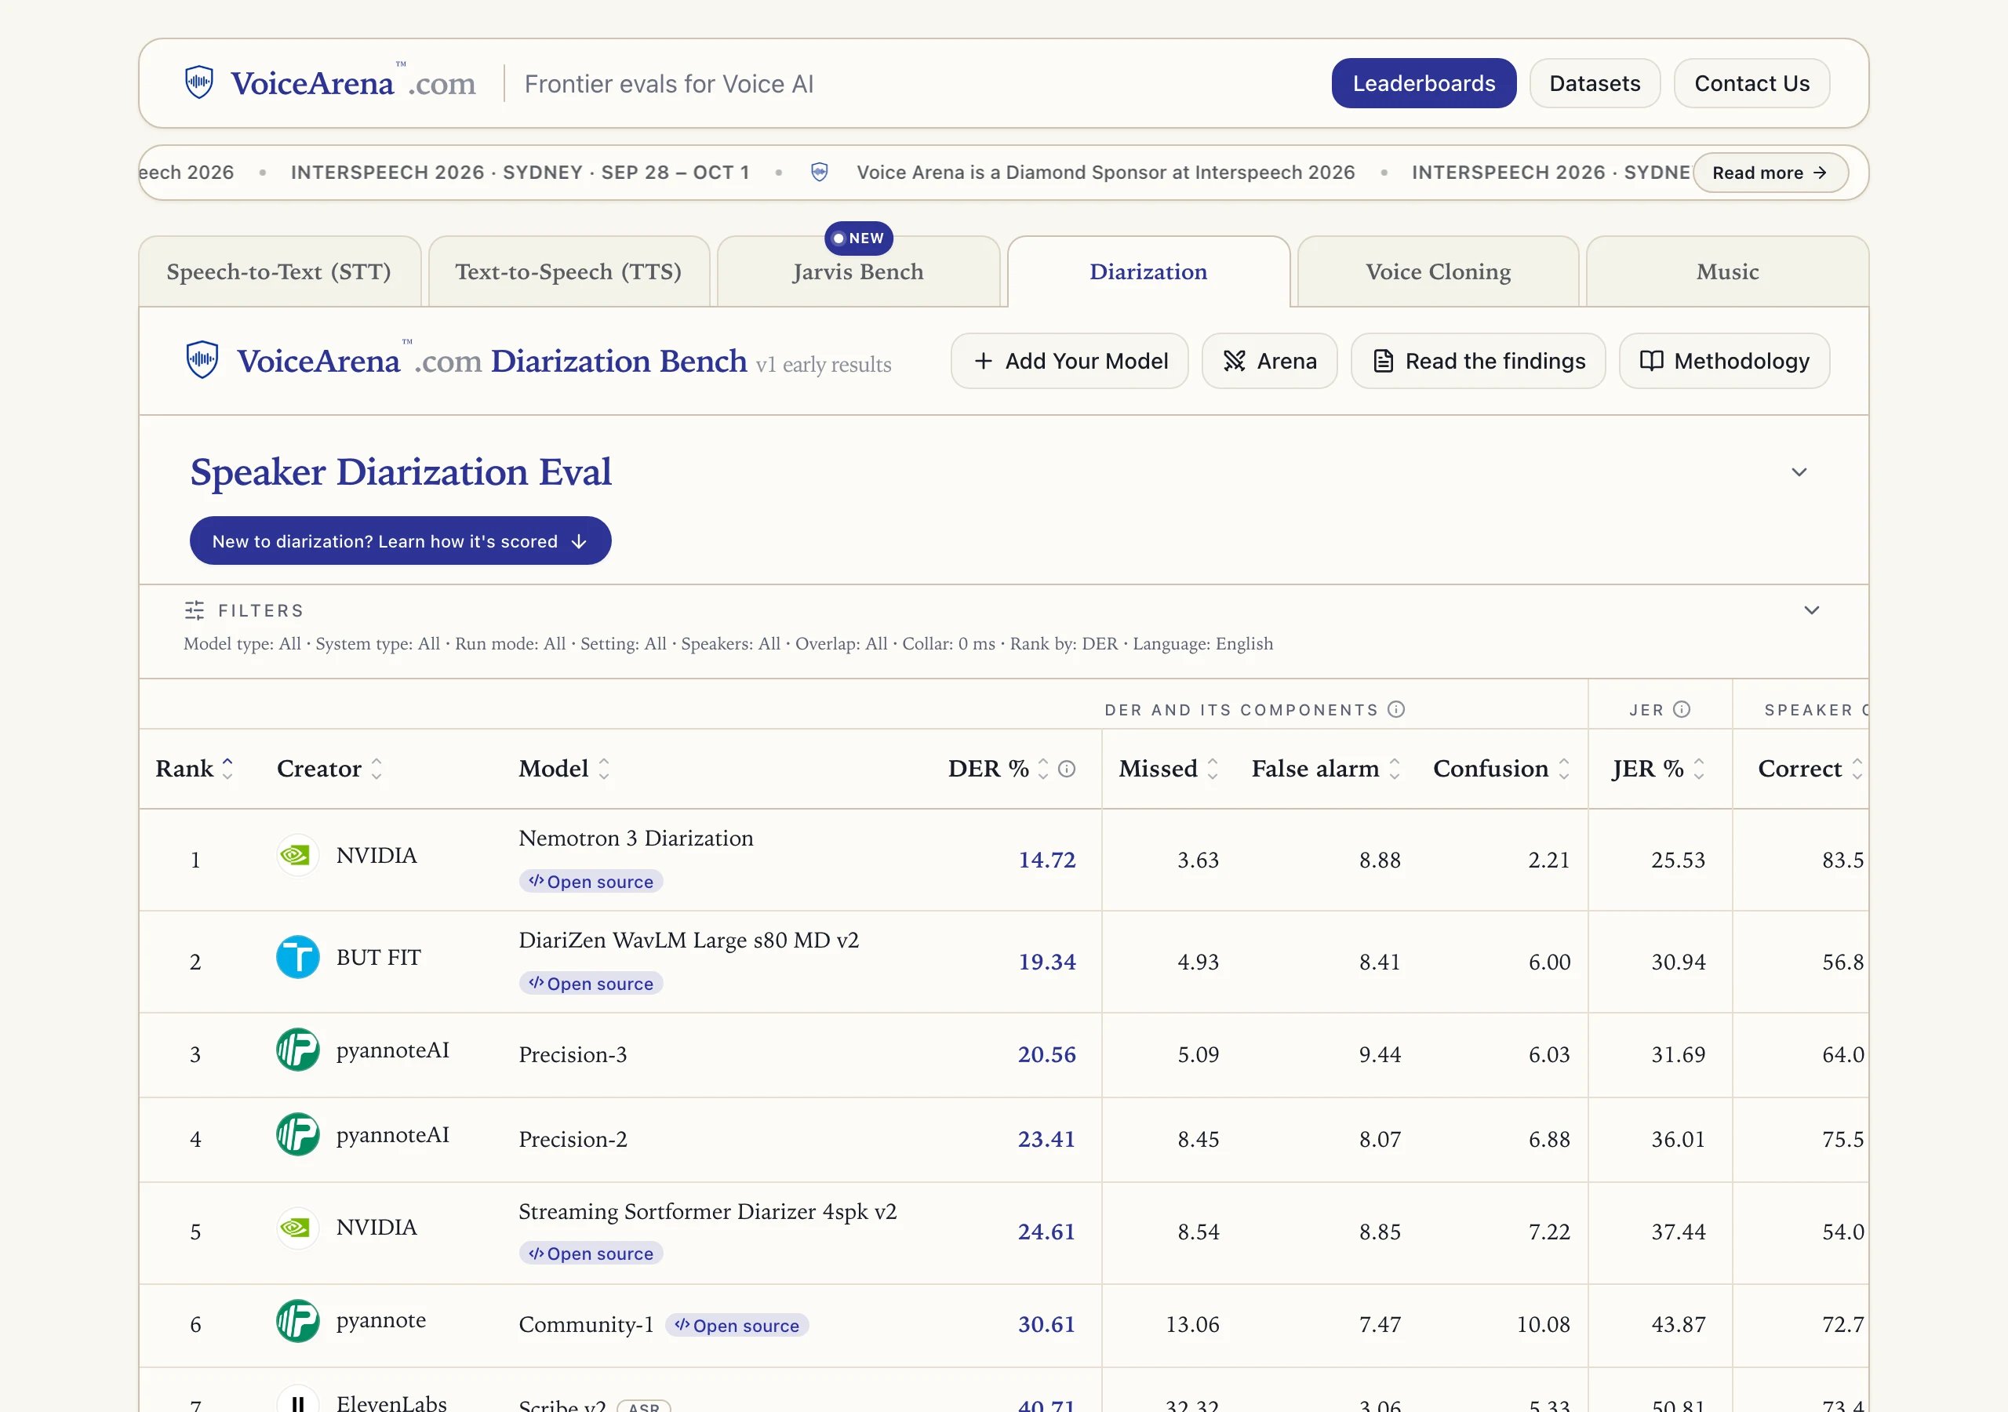
Task: Open the Speech-to-Text (STT) tab
Action: tap(279, 272)
